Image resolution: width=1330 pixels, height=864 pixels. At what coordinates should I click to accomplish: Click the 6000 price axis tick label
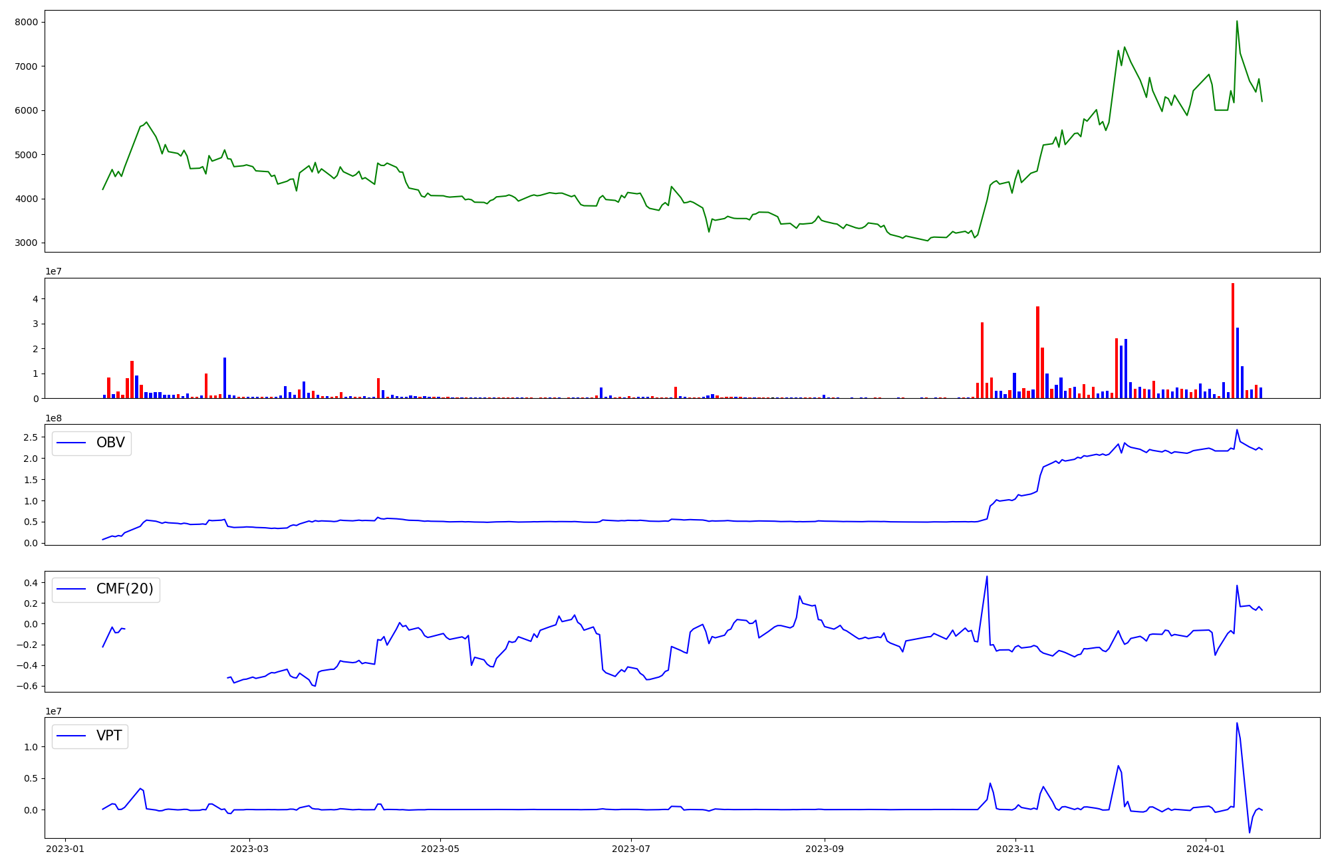(27, 110)
